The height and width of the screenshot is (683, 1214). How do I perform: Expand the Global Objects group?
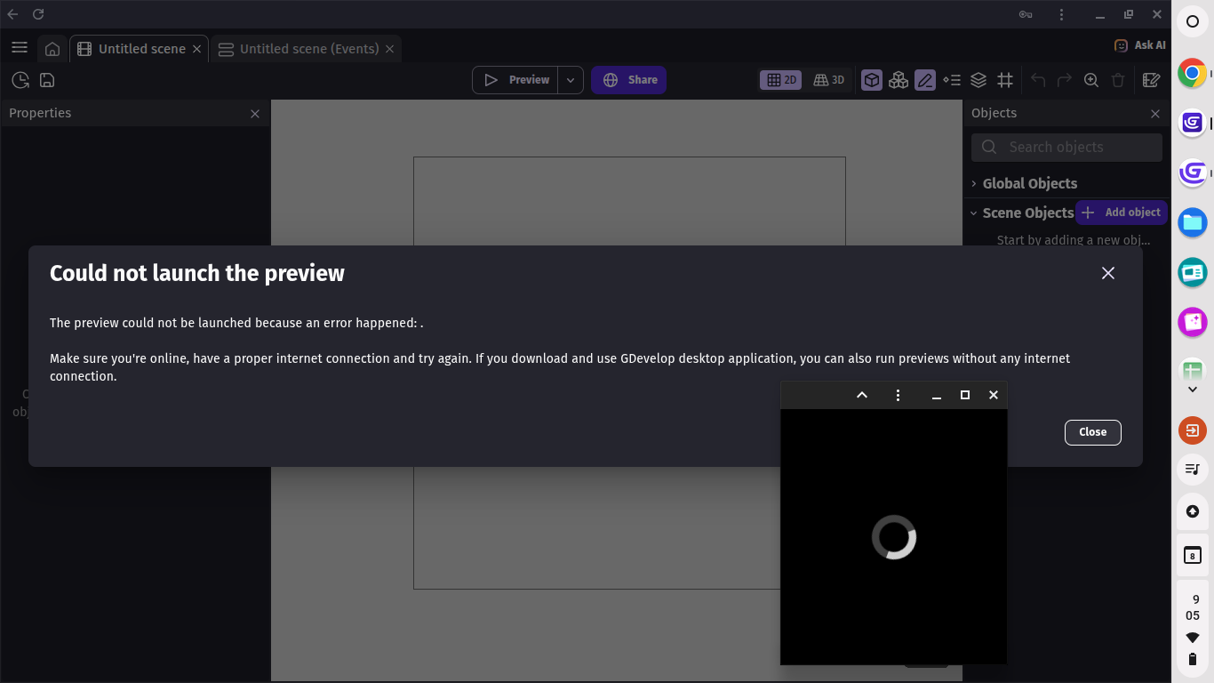[974, 183]
